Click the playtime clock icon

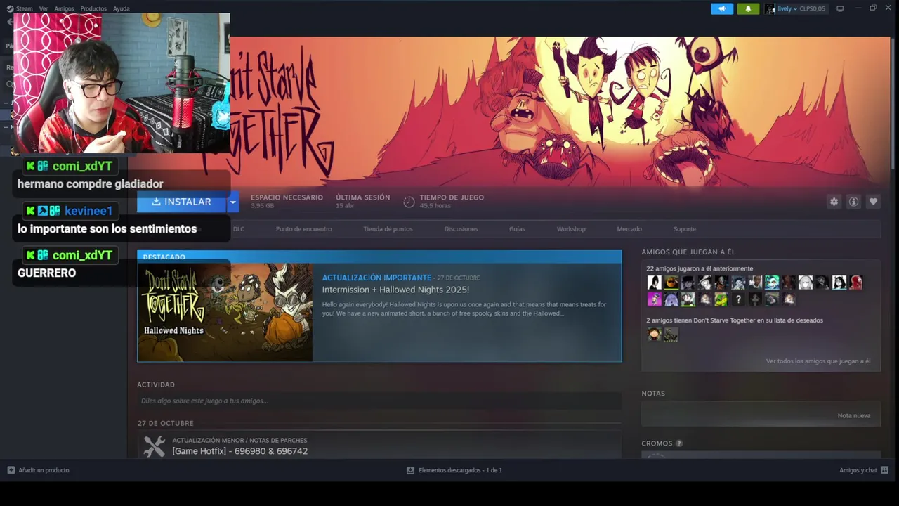[409, 202]
